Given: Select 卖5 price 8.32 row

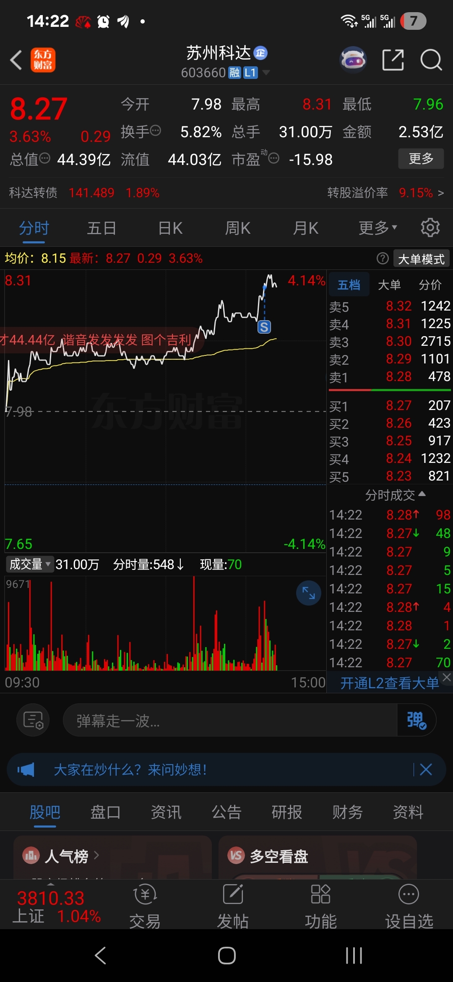Looking at the screenshot, I should pos(389,307).
